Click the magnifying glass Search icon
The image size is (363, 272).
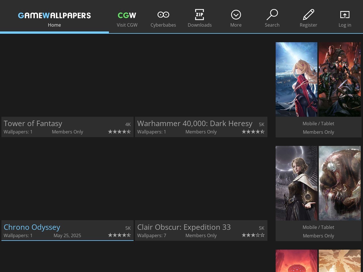pyautogui.click(x=272, y=14)
